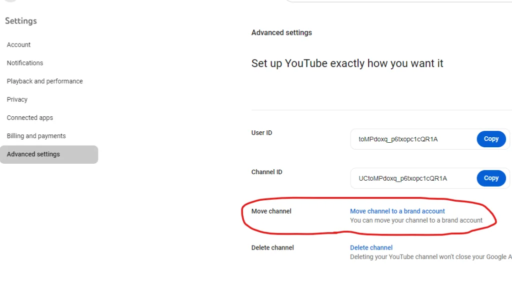Open the Account settings page

18,45
